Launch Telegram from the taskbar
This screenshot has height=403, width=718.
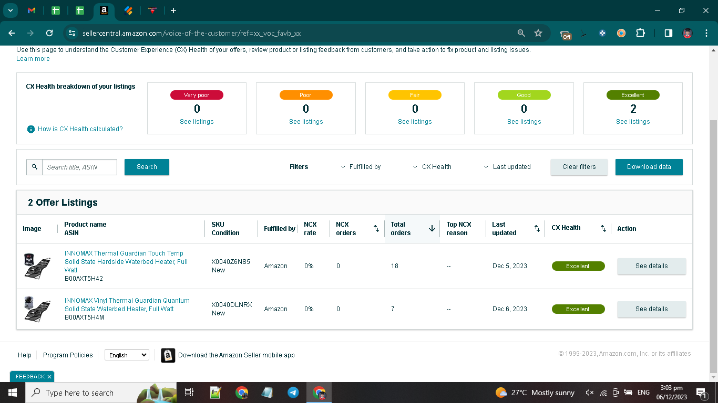coord(293,393)
